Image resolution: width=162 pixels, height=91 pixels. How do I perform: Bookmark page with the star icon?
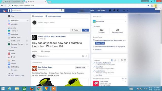[x=148, y=6]
